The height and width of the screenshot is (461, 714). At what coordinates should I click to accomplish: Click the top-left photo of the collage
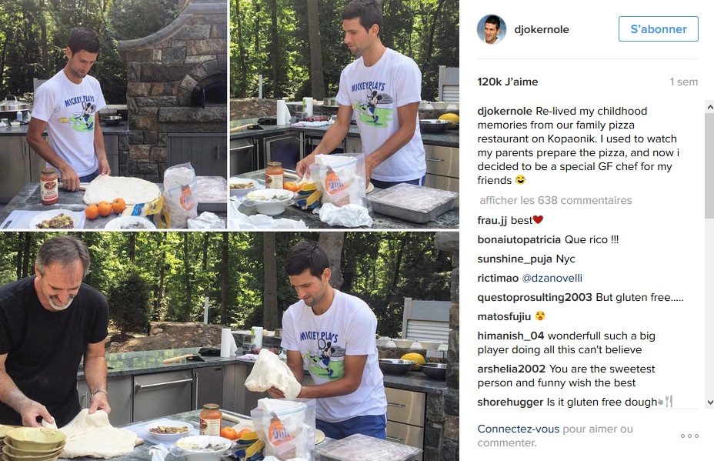click(x=113, y=114)
